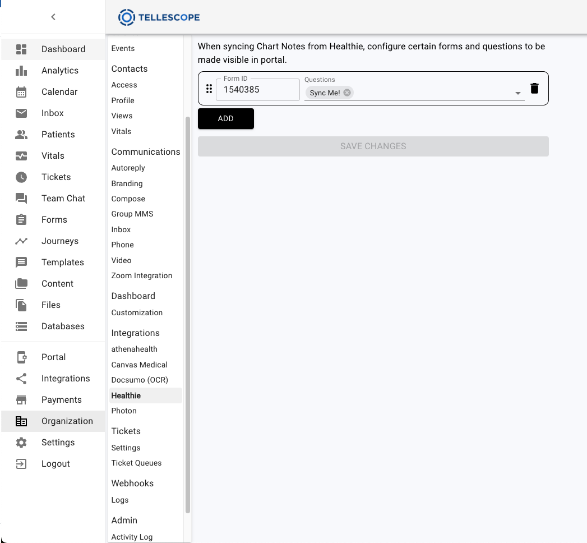Viewport: 587px width, 543px height.
Task: Open Team Chat from the sidebar
Action: (x=53, y=199)
